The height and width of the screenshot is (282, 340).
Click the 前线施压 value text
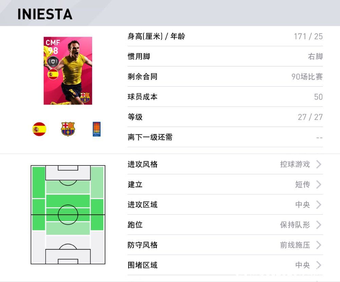click(295, 245)
